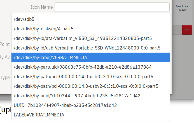Click the Icon Name text field
This screenshot has height=135, width=194.
pos(112,7)
